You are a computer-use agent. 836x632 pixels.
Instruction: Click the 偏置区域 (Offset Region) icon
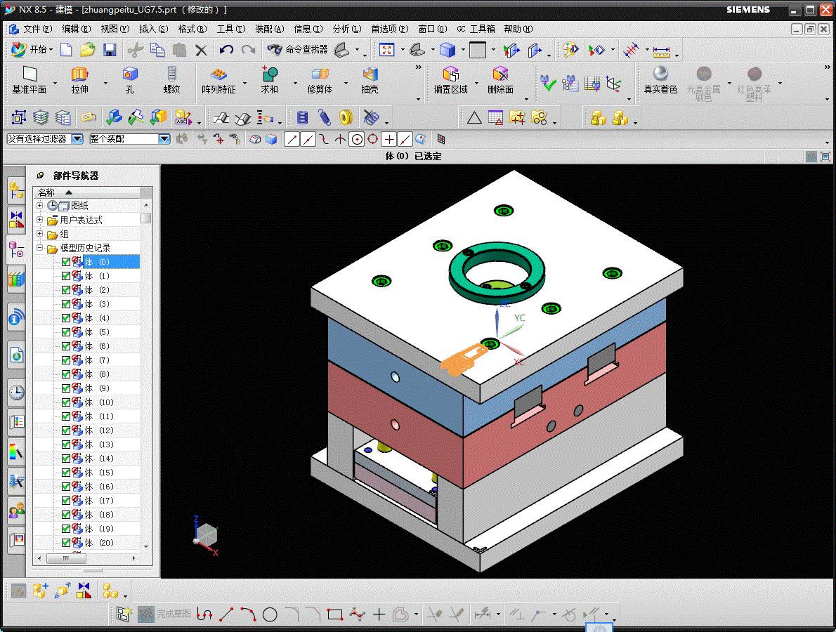tap(450, 74)
